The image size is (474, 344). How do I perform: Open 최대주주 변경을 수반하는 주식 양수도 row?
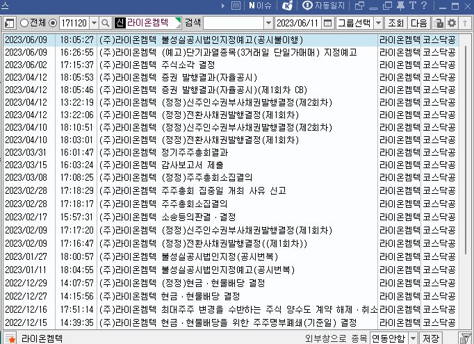pyautogui.click(x=231, y=309)
